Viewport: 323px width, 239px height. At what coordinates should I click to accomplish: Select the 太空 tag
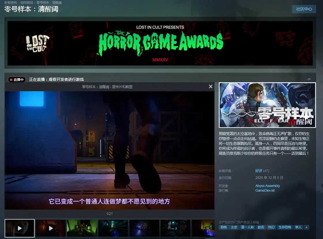[234, 227]
